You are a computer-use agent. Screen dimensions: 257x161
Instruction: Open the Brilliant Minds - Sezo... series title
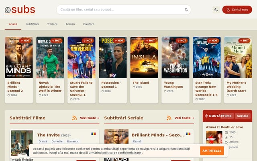pyautogui.click(x=158, y=135)
